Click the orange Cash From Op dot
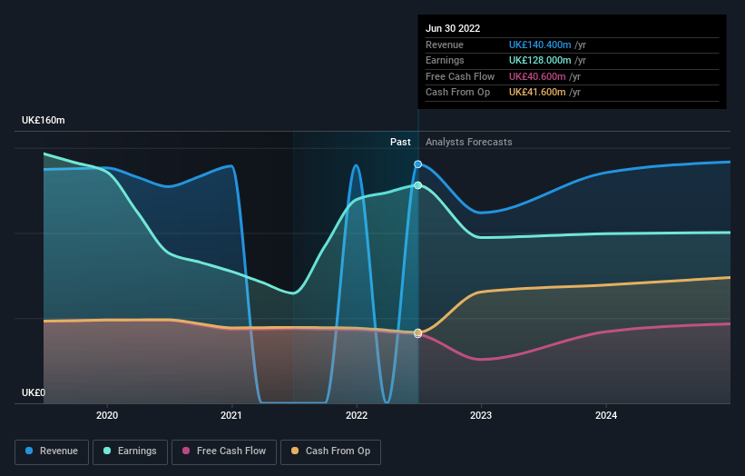This screenshot has height=476, width=745. [295, 451]
